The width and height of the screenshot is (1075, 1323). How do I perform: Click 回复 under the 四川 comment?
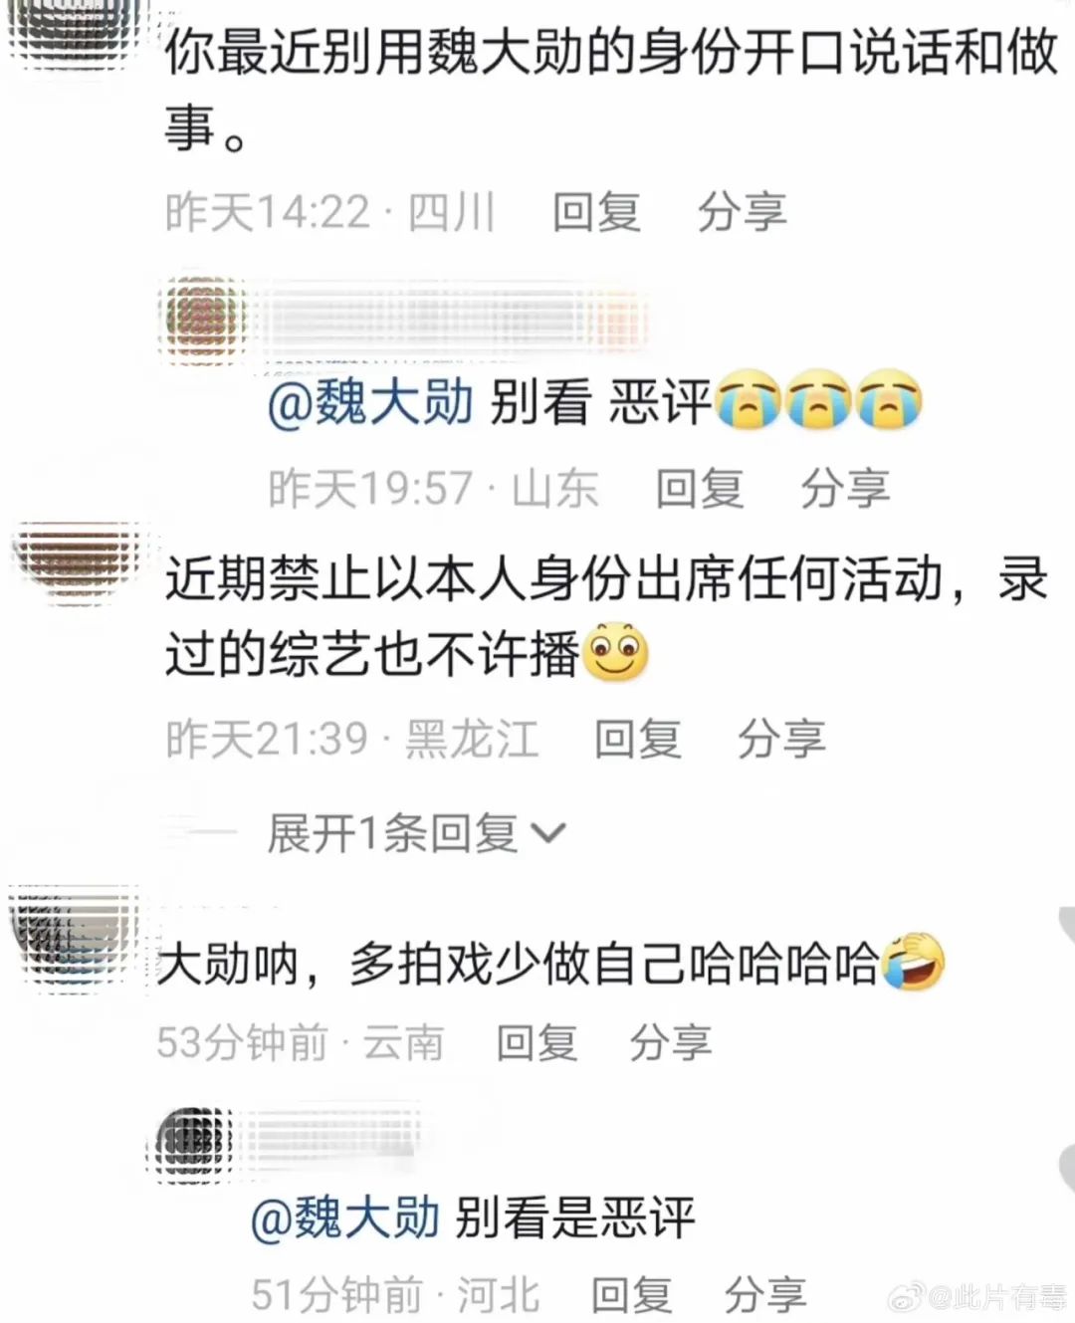[x=596, y=212]
